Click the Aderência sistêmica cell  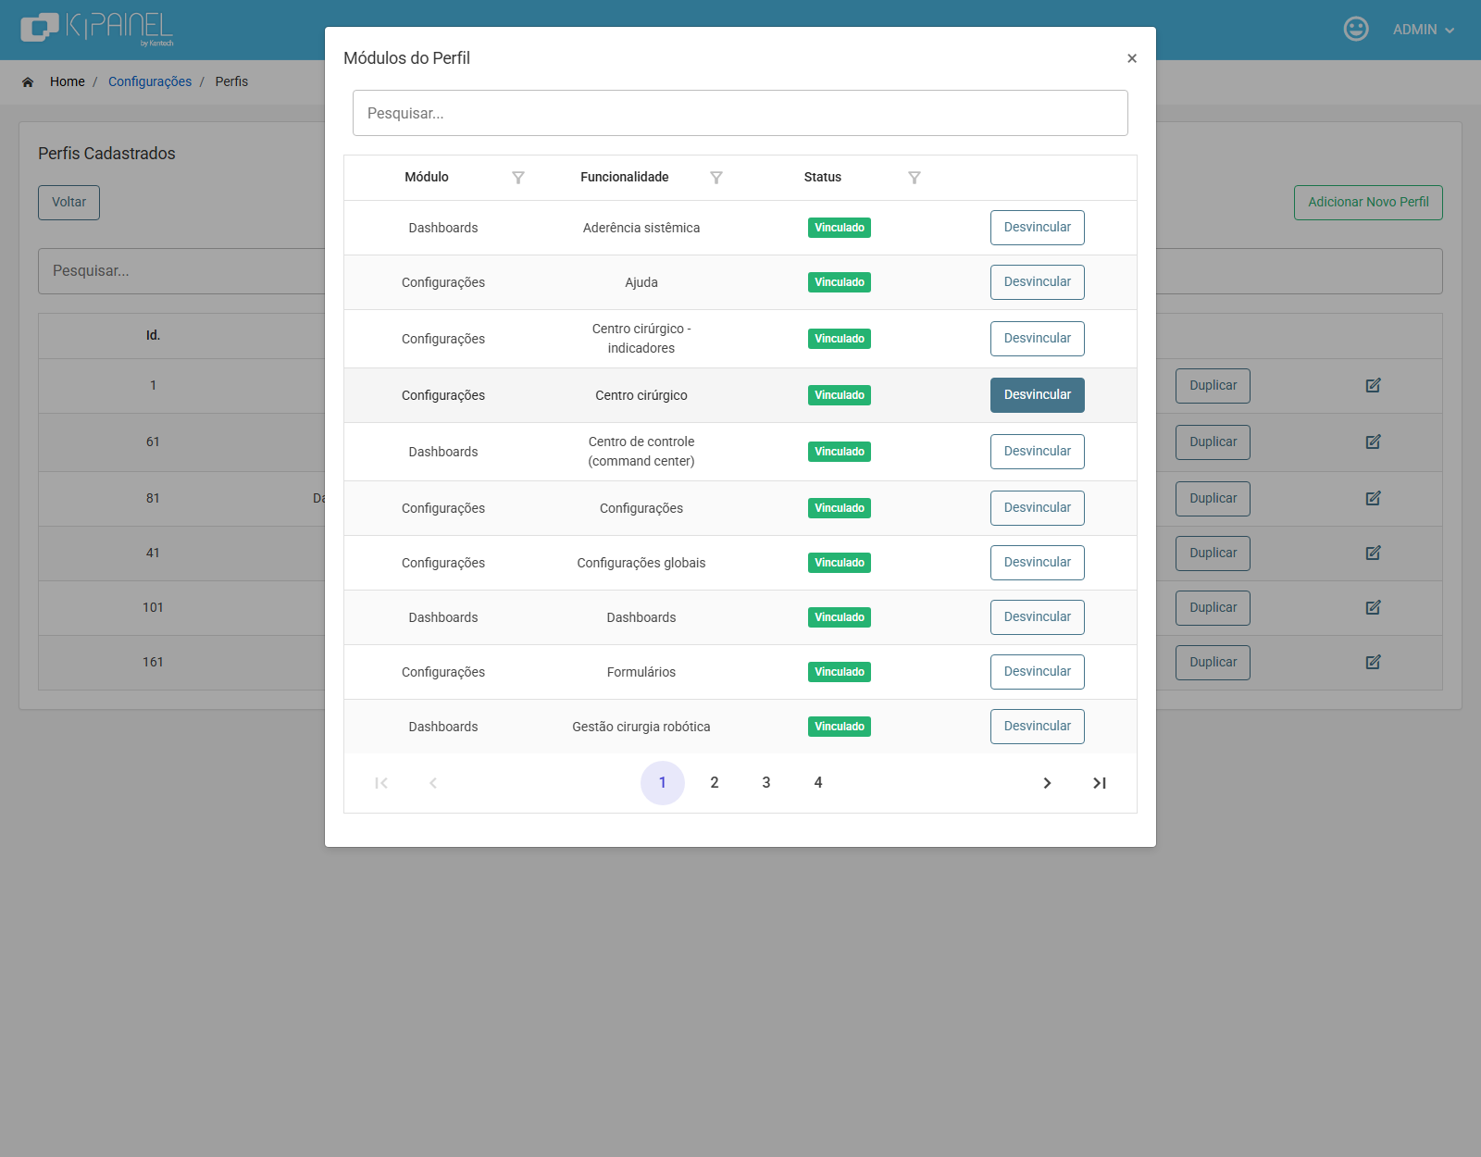[641, 228]
